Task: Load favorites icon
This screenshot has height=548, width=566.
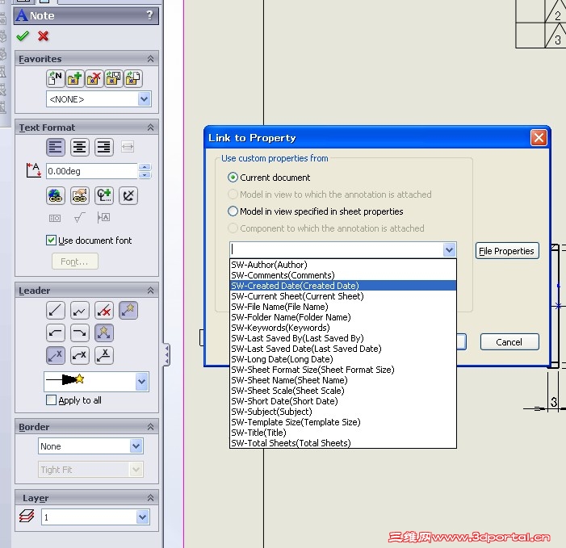Action: [133, 78]
